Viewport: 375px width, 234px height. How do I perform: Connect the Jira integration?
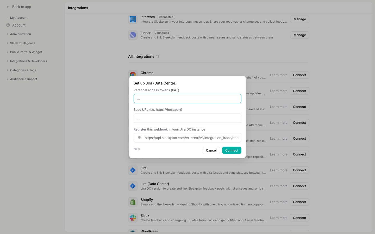coord(299,170)
